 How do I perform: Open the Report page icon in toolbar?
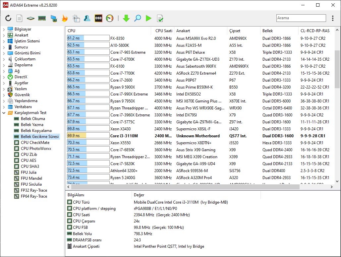coord(19,18)
